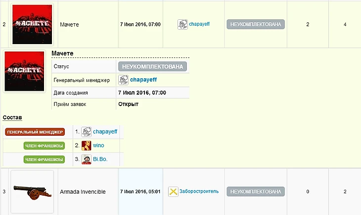Open Bi.Bo. profile link
The height and width of the screenshot is (215, 361).
[x=100, y=159]
